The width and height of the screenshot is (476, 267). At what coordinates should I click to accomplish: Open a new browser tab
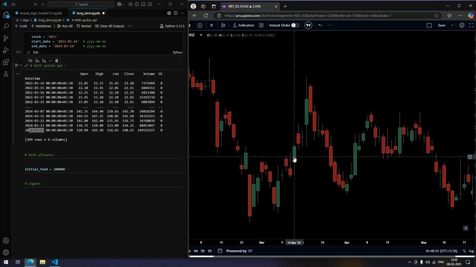(x=285, y=6)
